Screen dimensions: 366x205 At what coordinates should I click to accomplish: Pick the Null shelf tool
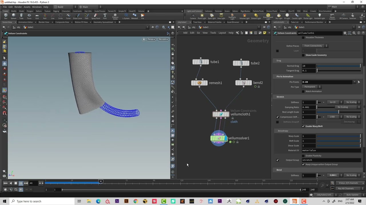coord(45,16)
